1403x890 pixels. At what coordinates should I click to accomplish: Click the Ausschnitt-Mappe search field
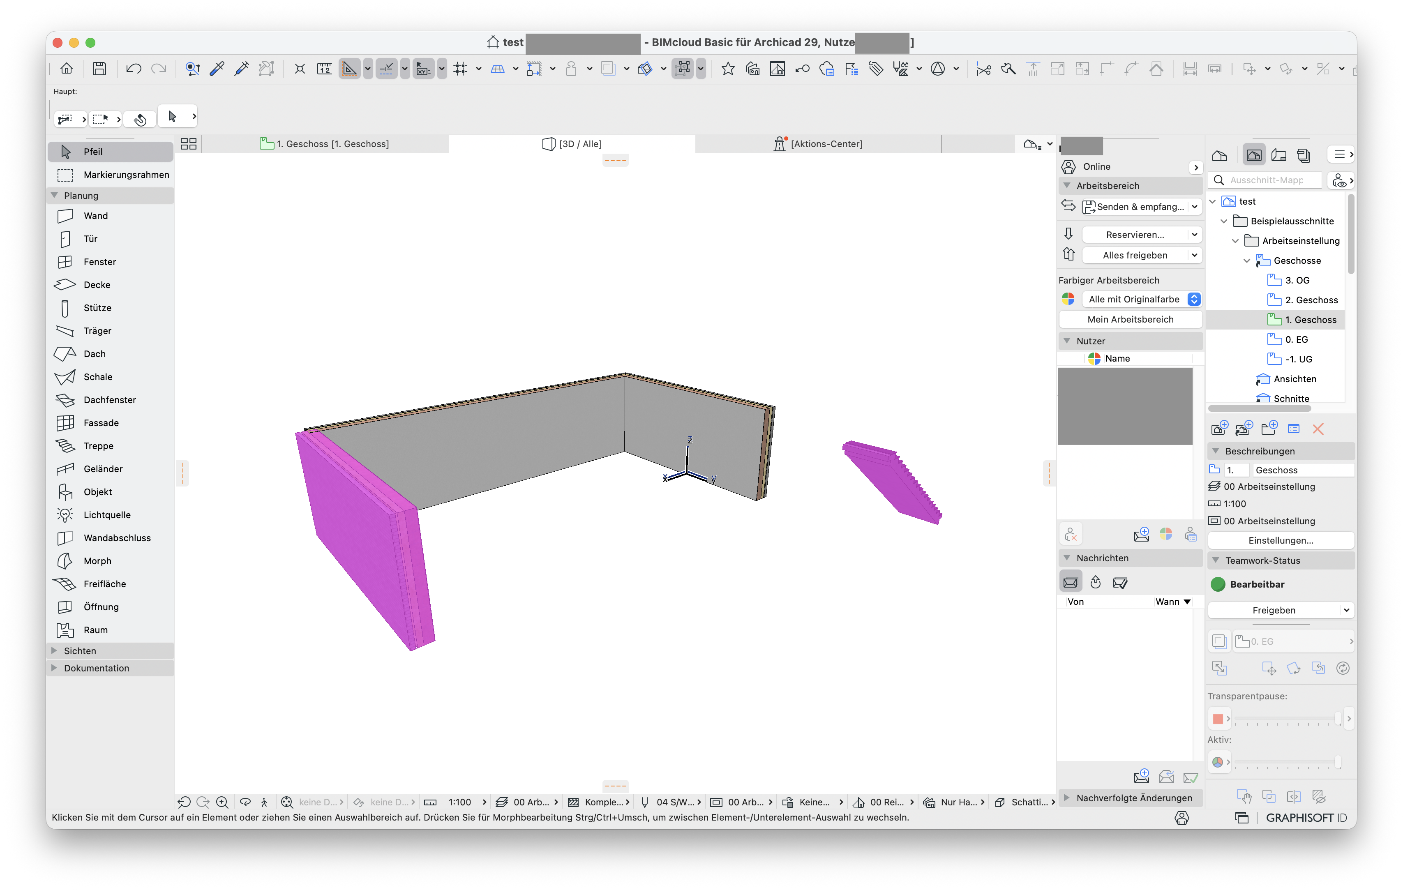[x=1265, y=180]
